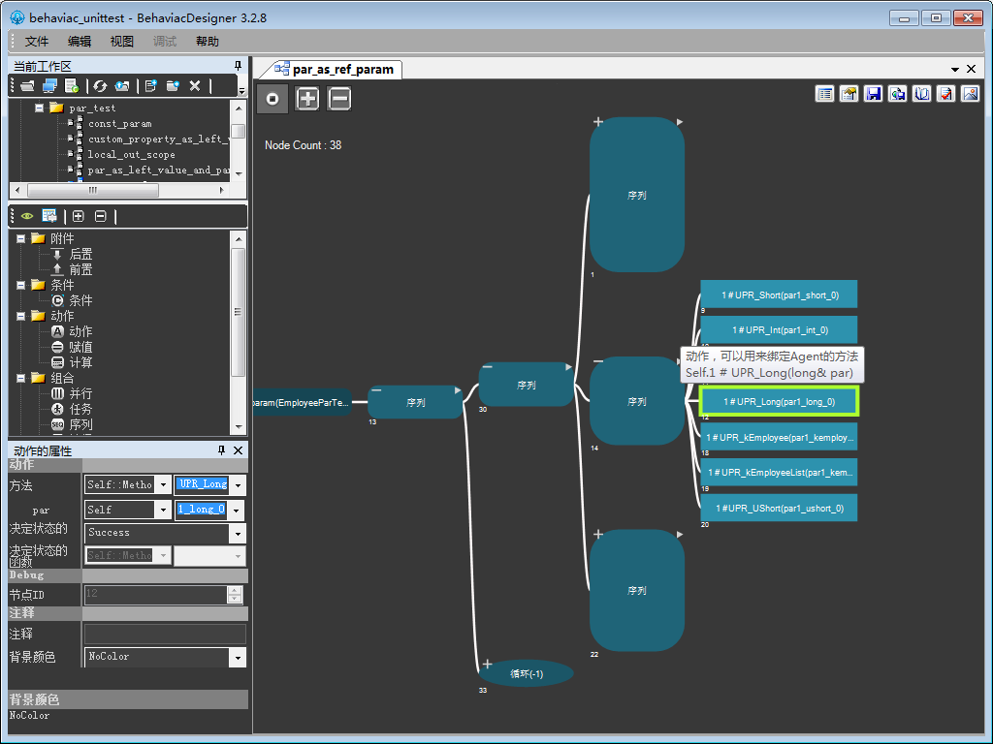The image size is (993, 744).
Task: Click the save-as-image picture icon
Action: [x=969, y=94]
